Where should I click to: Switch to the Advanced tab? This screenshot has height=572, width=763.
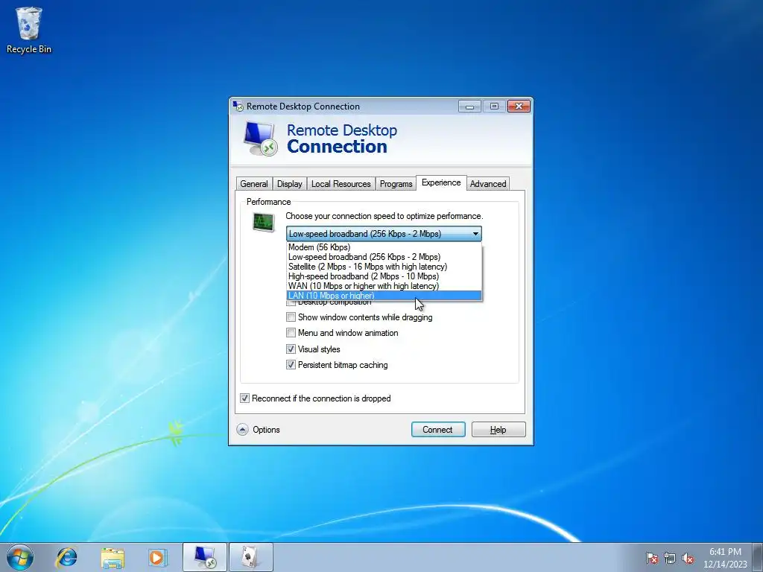click(488, 184)
